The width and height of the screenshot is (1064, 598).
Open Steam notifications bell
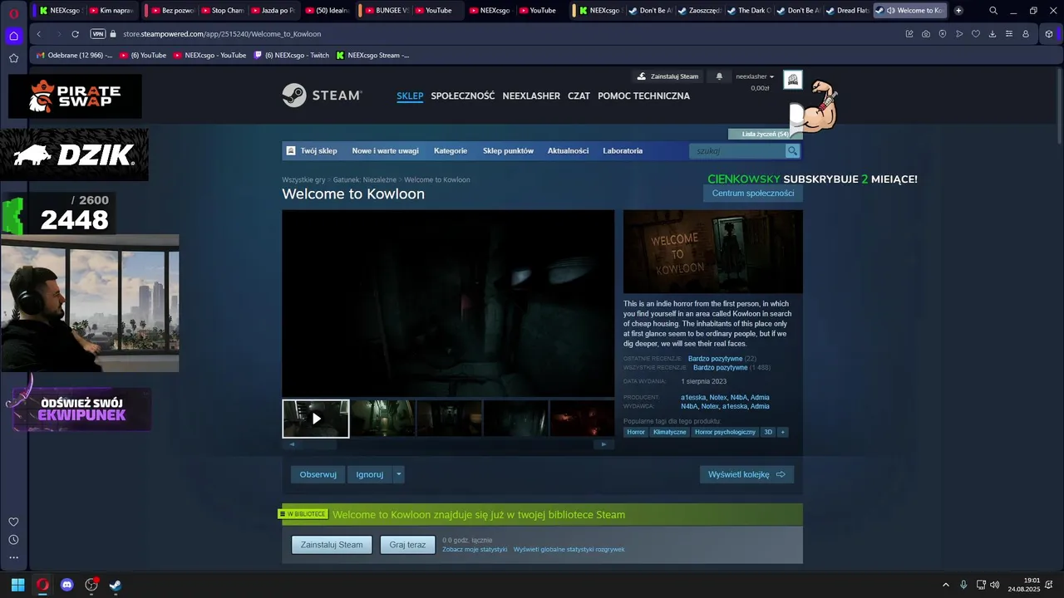pos(719,76)
